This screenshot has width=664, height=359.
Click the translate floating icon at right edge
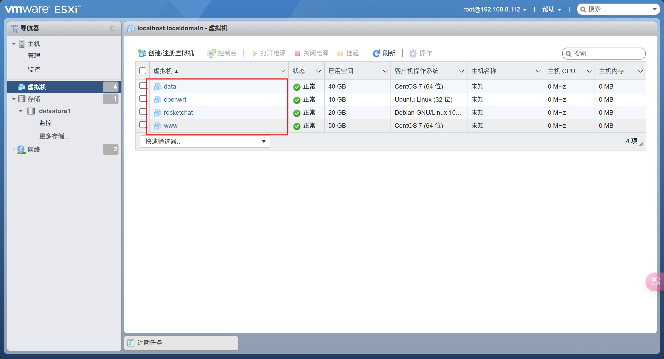click(655, 282)
